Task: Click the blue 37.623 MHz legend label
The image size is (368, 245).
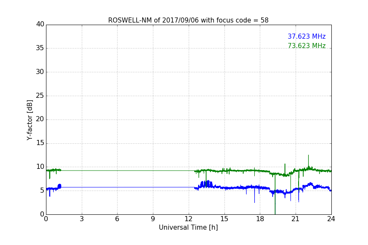Action: tap(307, 36)
